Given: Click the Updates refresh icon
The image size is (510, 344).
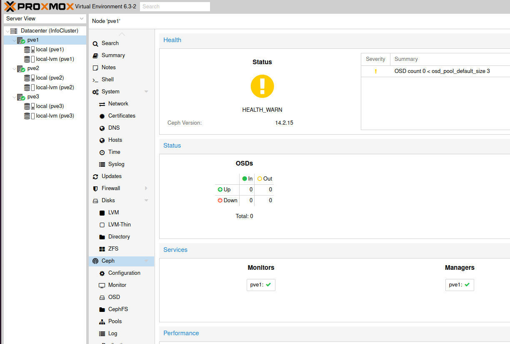Looking at the screenshot, I should 95,176.
